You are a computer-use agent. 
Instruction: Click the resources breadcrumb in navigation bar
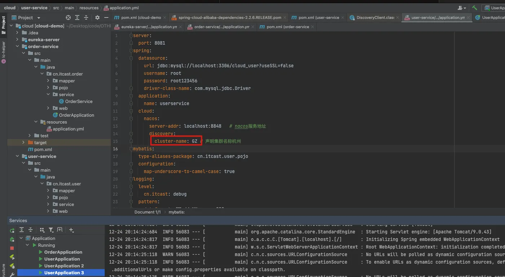[89, 8]
